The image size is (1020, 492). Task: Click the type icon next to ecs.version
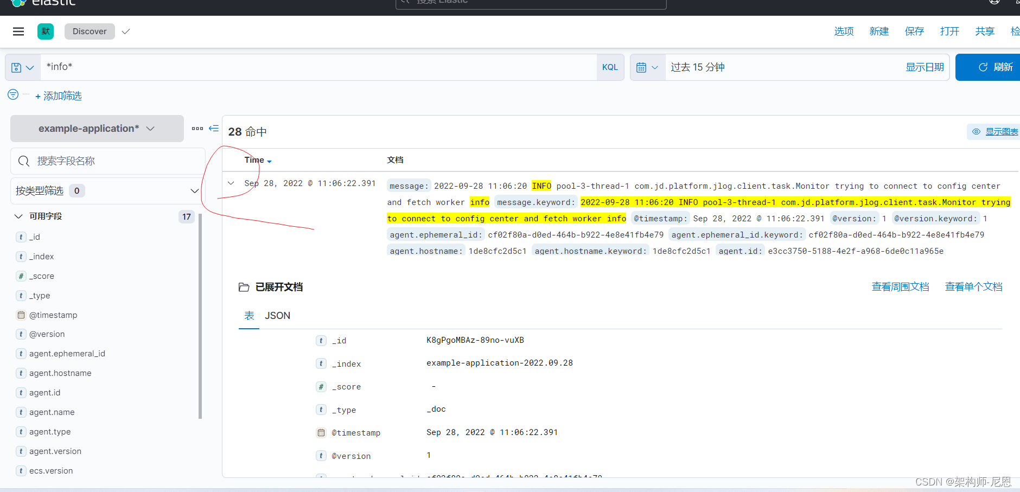[x=21, y=471]
